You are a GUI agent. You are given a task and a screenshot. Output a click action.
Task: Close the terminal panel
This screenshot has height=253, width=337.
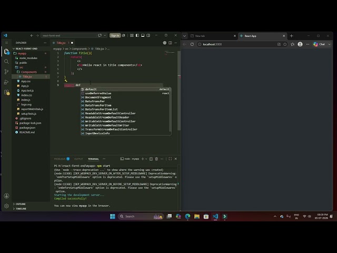pos(175,159)
